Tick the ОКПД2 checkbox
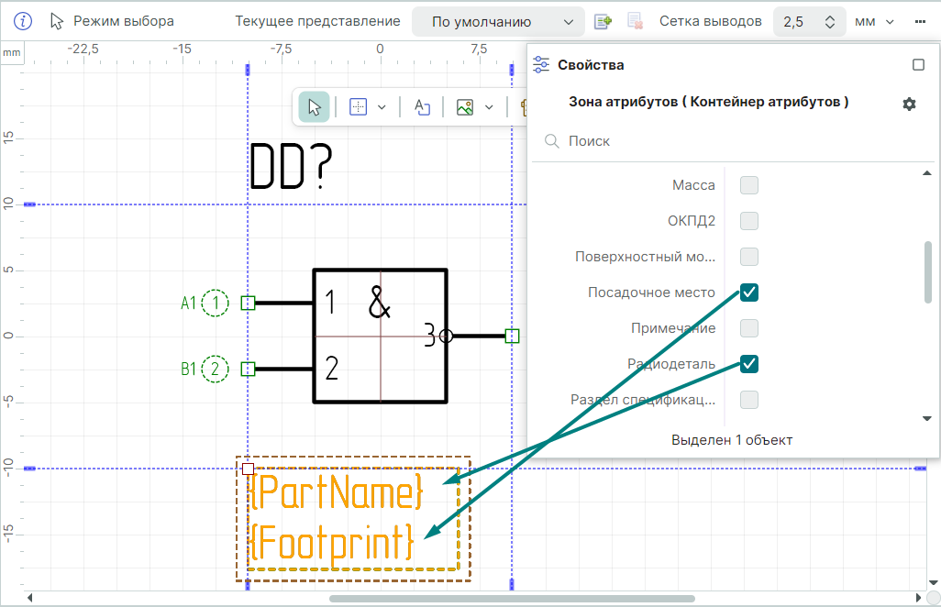 (x=749, y=221)
